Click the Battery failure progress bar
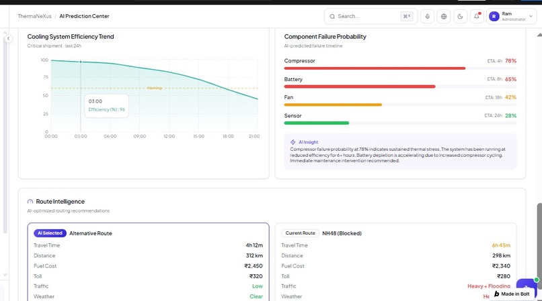The width and height of the screenshot is (542, 301). tap(400, 86)
